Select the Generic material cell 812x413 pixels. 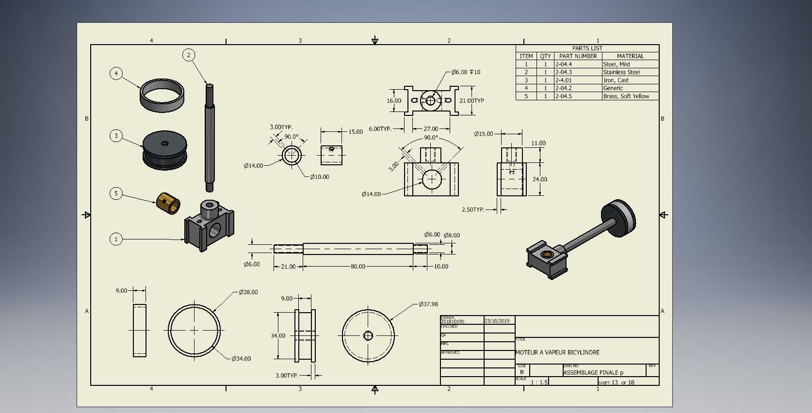pyautogui.click(x=630, y=88)
